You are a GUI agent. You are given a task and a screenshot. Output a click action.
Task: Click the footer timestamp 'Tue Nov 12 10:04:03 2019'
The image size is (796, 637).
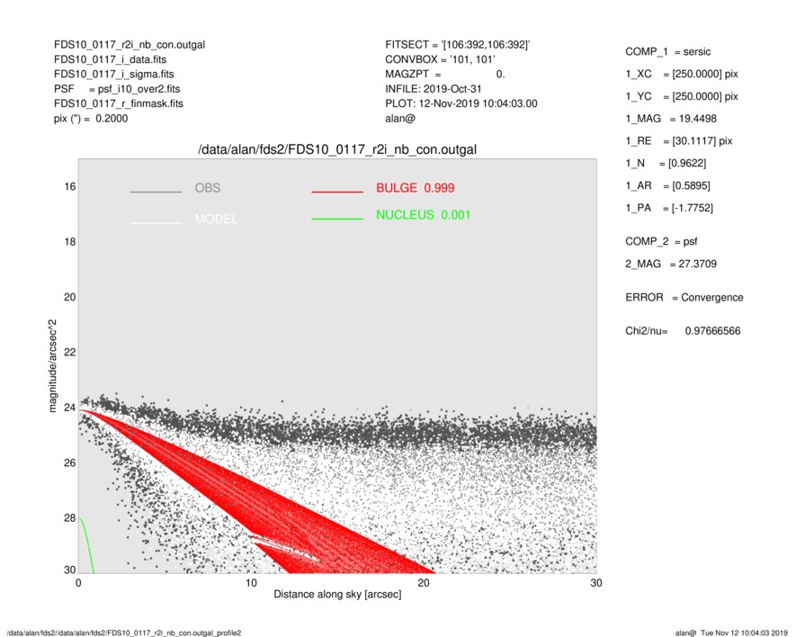(744, 633)
